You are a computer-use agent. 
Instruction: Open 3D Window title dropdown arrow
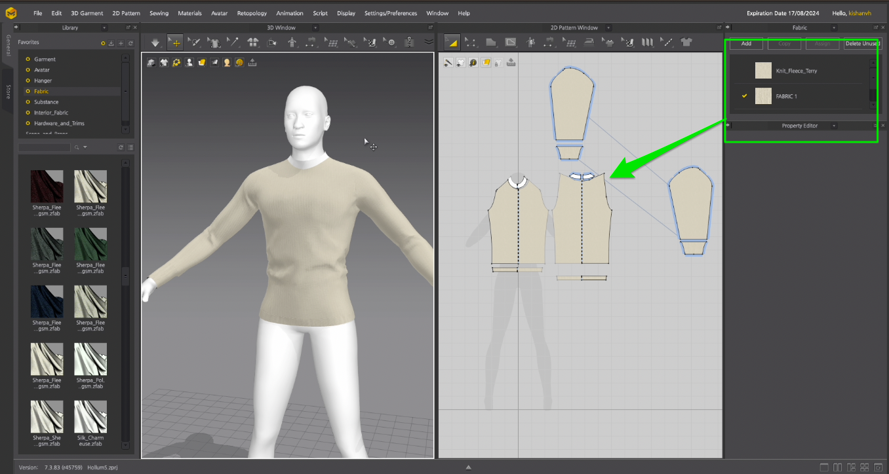coord(316,27)
